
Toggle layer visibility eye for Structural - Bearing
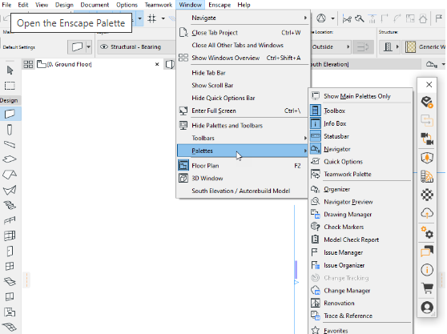coord(104,46)
